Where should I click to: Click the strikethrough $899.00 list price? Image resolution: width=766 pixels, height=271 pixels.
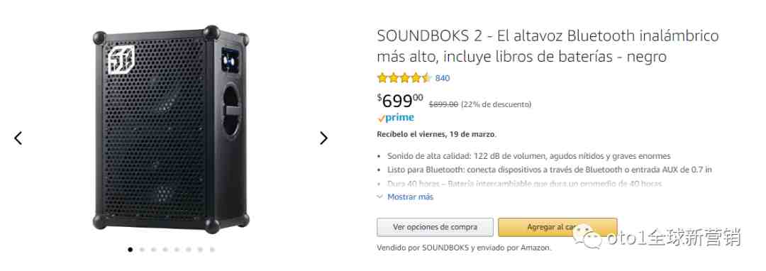coord(443,104)
